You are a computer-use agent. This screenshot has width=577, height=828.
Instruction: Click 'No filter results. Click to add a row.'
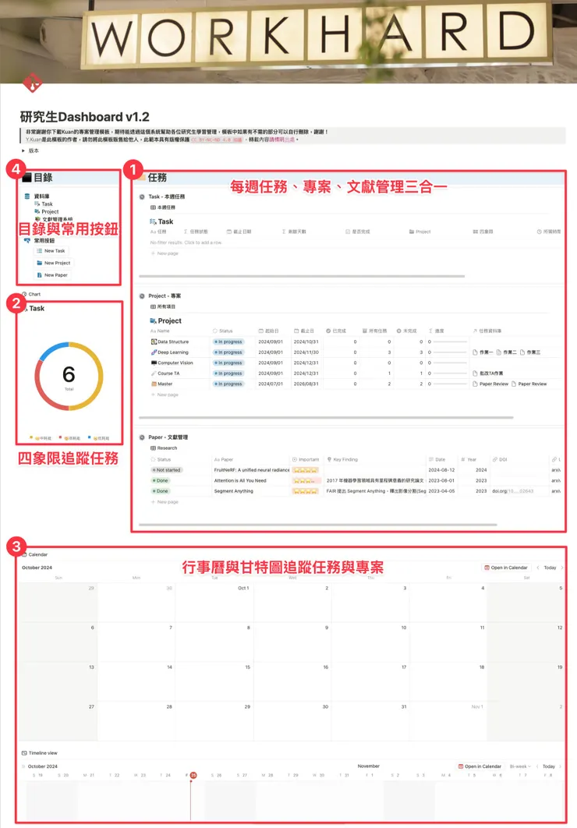[x=186, y=243]
